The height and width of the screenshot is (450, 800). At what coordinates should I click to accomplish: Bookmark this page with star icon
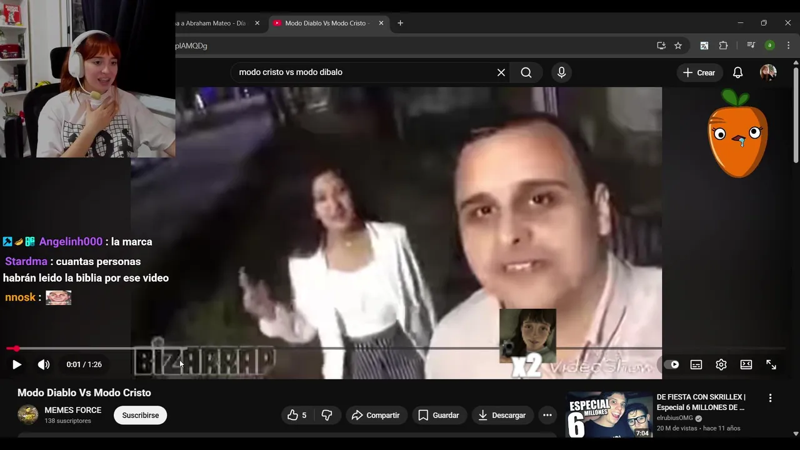coord(678,46)
